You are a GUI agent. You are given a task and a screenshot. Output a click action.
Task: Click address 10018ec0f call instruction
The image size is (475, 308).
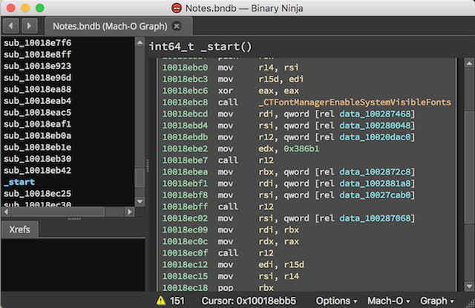[x=217, y=253]
